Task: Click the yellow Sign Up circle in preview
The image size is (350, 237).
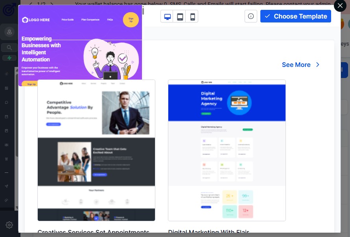Action: coord(131,20)
